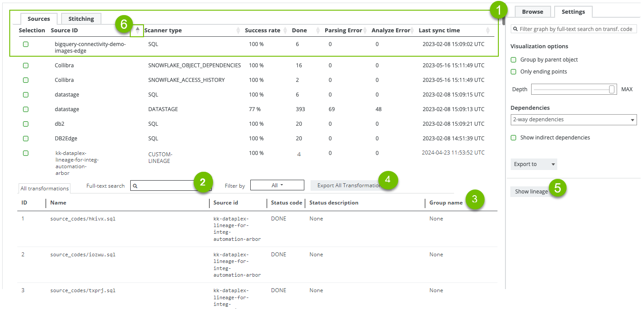This screenshot has height=309, width=641.
Task: Click the magnifier in graph filter field
Action: (516, 29)
